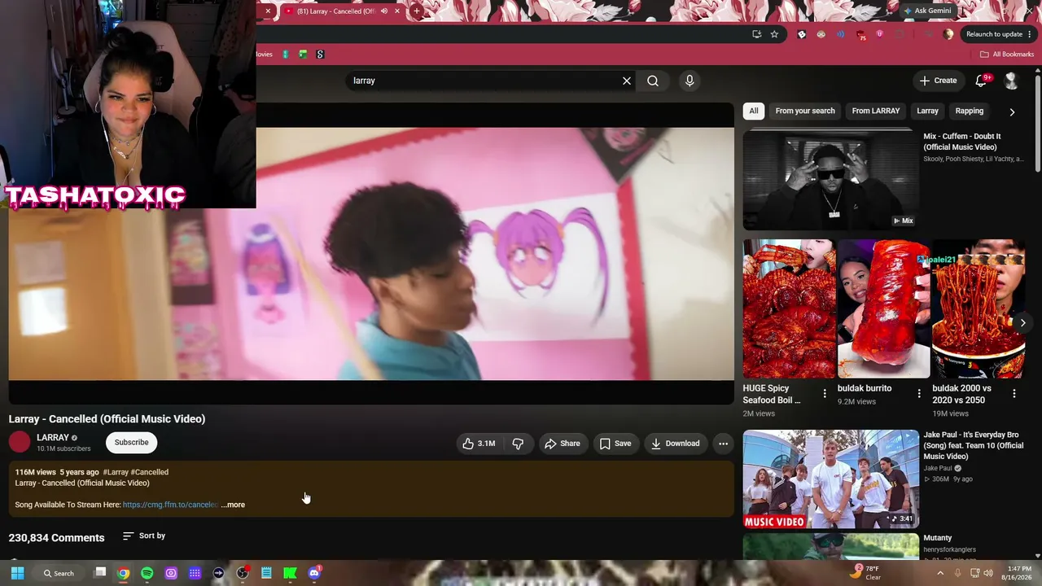1042x586 pixels.
Task: Open Discord from the taskbar
Action: [x=314, y=573]
